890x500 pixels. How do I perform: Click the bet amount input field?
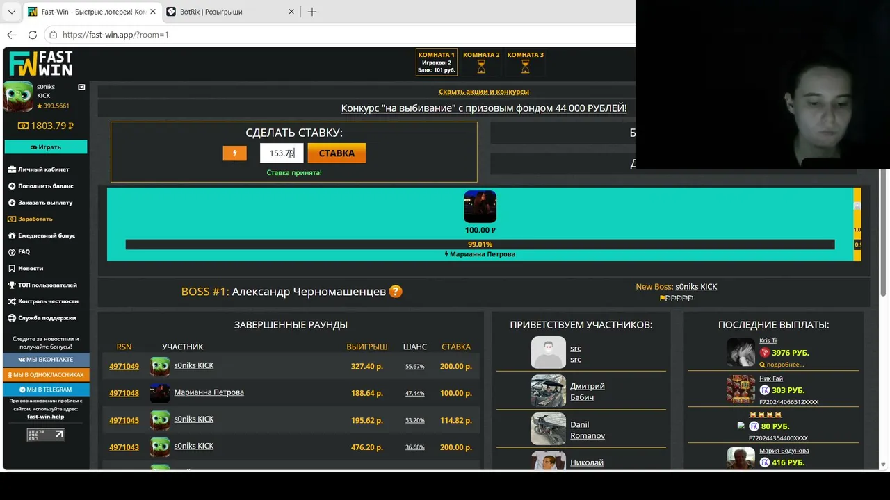click(282, 153)
